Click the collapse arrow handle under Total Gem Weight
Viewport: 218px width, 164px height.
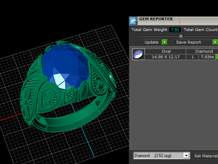click(181, 36)
